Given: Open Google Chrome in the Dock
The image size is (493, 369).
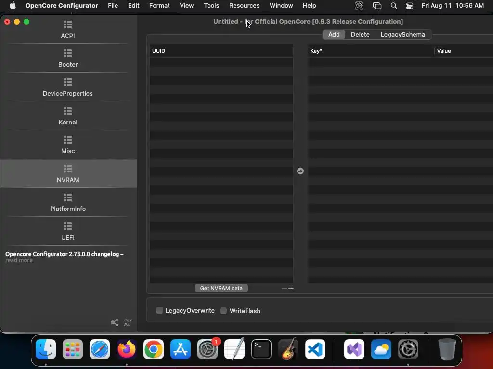Looking at the screenshot, I should click(x=154, y=349).
